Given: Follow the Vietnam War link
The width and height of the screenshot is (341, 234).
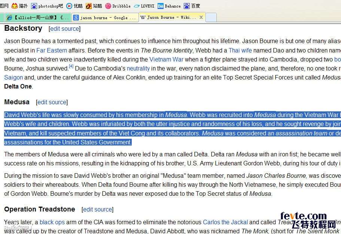Looking at the screenshot, I should [x=166, y=59].
